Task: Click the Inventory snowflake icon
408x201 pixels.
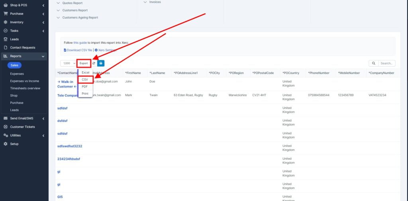Action: [x=6, y=22]
